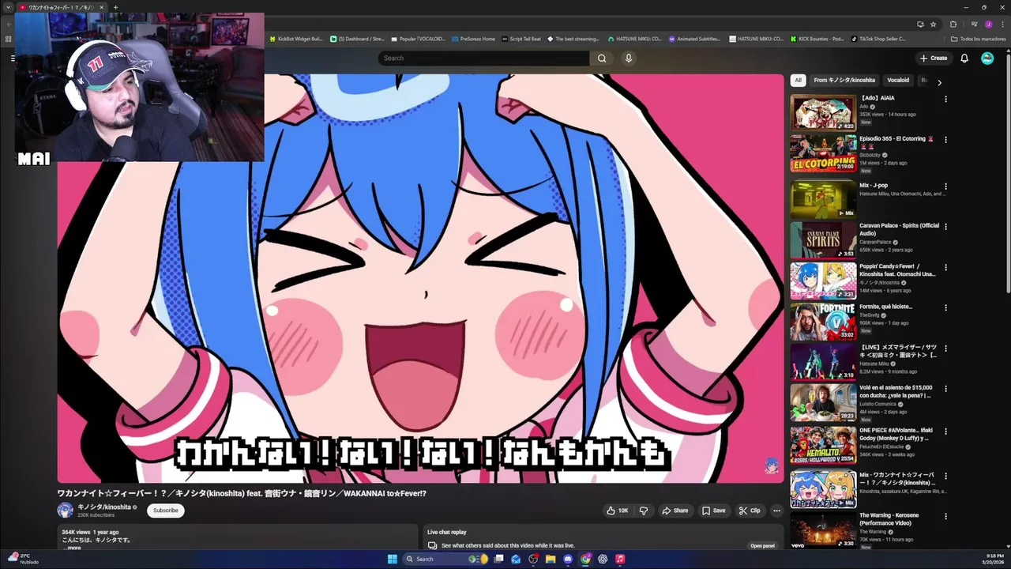Dislike the video with thumbs down
This screenshot has height=569, width=1011.
click(643, 511)
